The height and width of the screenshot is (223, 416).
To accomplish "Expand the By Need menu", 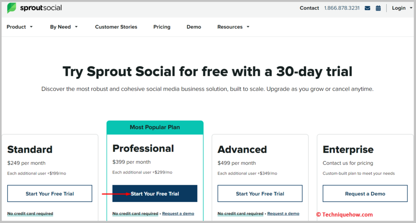I will (x=64, y=27).
